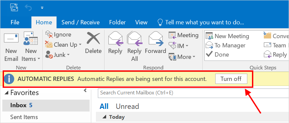Click the Send/Receive All Folders quick access icon

pyautogui.click(x=14, y=7)
